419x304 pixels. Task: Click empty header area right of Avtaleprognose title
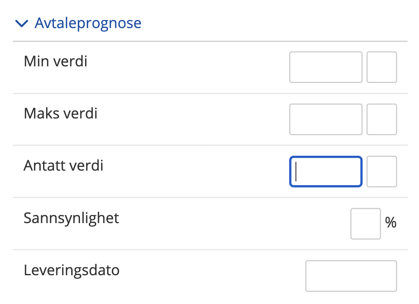[x=271, y=23]
